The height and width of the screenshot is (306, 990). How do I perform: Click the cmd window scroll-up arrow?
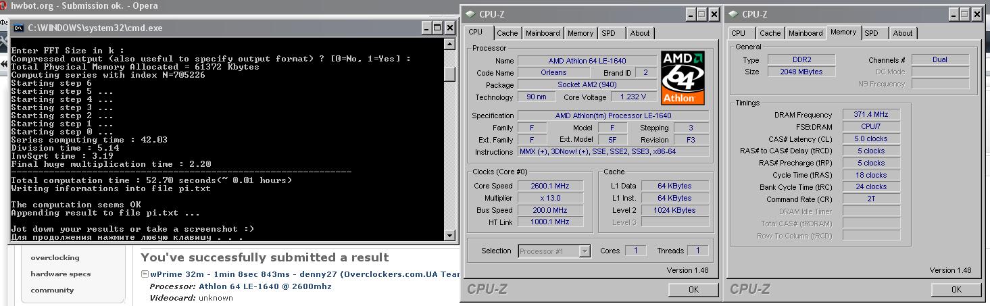(x=450, y=44)
